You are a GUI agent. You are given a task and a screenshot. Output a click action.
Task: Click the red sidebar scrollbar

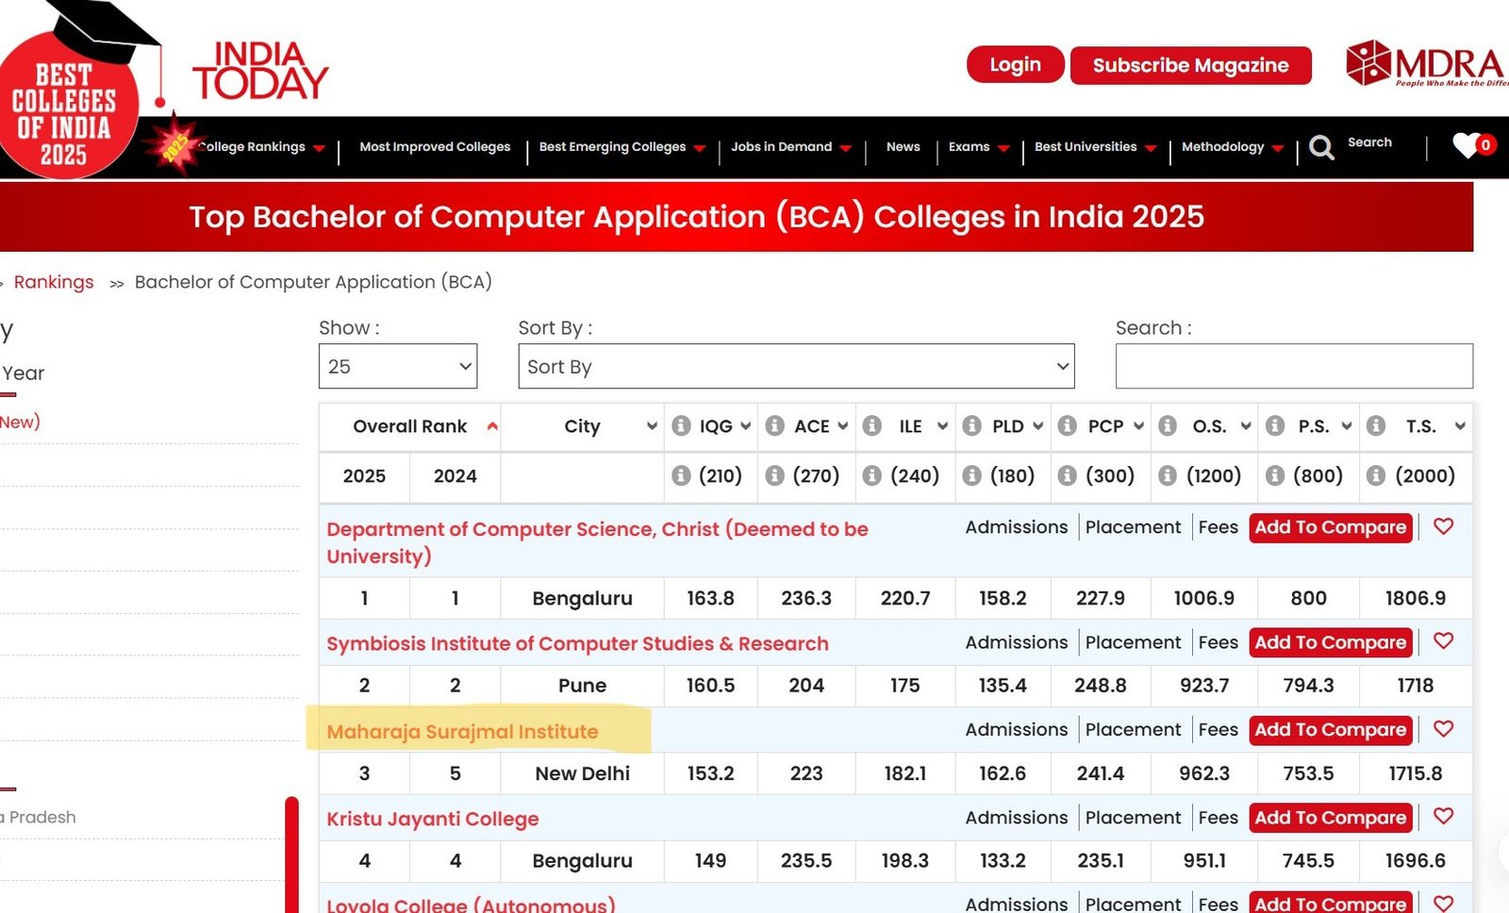tap(291, 855)
